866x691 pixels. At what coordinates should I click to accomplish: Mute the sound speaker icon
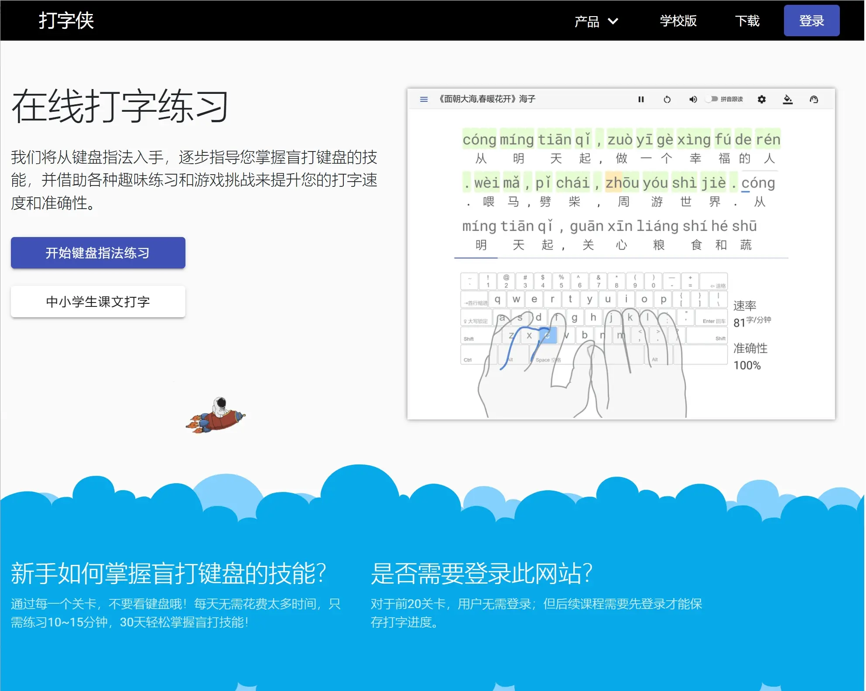pyautogui.click(x=692, y=100)
